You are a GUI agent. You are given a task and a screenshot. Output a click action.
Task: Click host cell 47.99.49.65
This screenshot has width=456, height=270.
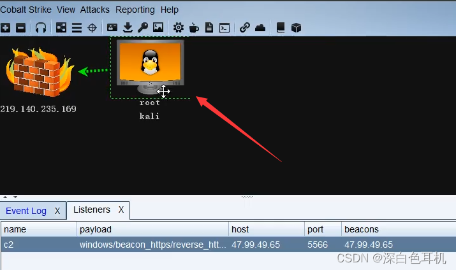[x=267, y=245]
